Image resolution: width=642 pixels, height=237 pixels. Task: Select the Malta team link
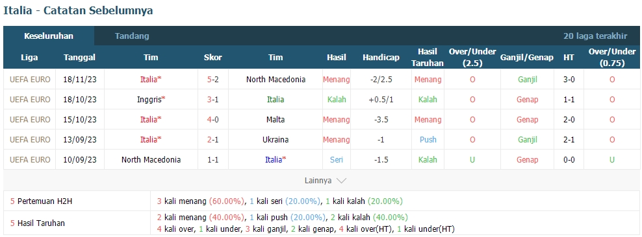[276, 120]
